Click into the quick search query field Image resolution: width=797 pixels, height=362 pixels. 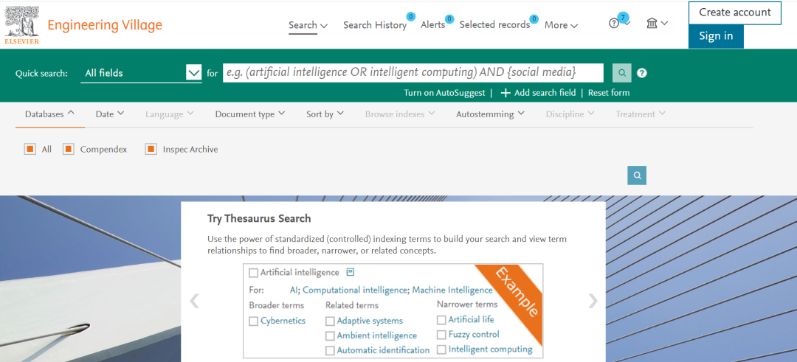click(413, 73)
